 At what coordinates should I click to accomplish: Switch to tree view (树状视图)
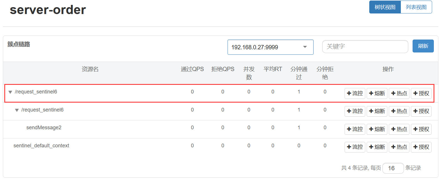385,7
